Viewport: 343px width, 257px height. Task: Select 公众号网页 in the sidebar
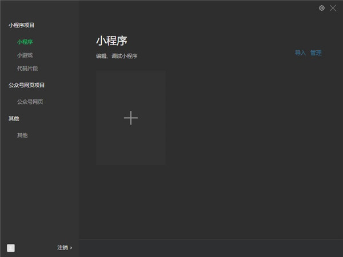click(30, 102)
